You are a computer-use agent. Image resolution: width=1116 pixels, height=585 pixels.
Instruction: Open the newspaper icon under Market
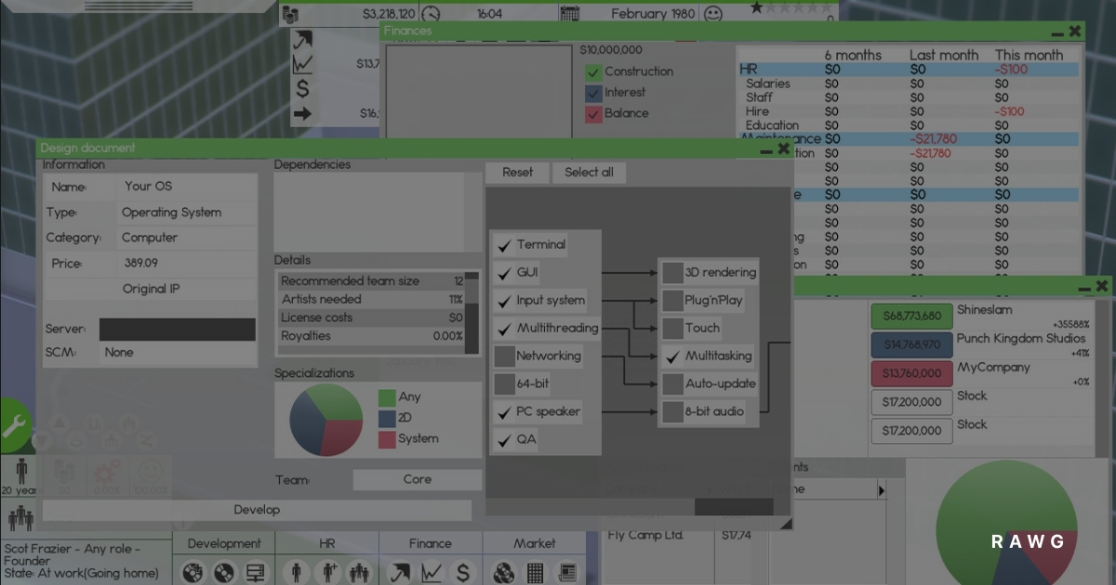point(565,573)
